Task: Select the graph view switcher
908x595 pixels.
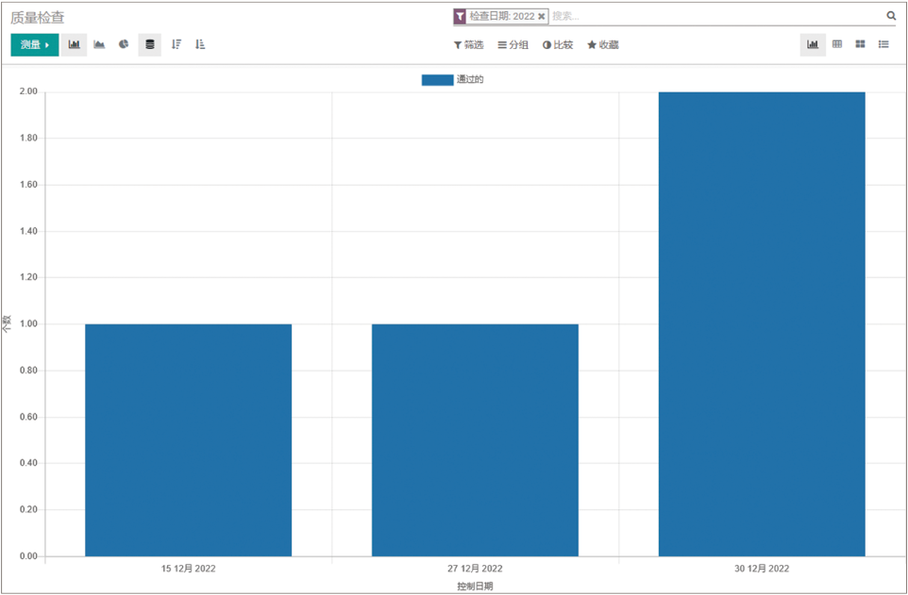Action: (x=813, y=44)
